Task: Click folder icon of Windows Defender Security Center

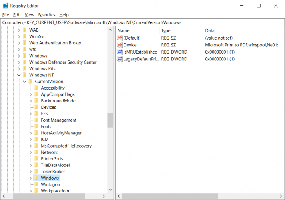Action: (x=25, y=62)
